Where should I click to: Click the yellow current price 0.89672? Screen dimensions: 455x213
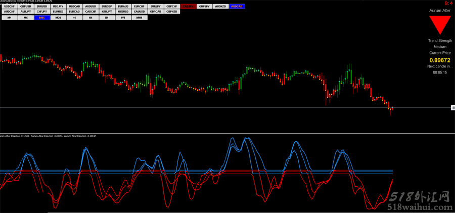[439, 60]
